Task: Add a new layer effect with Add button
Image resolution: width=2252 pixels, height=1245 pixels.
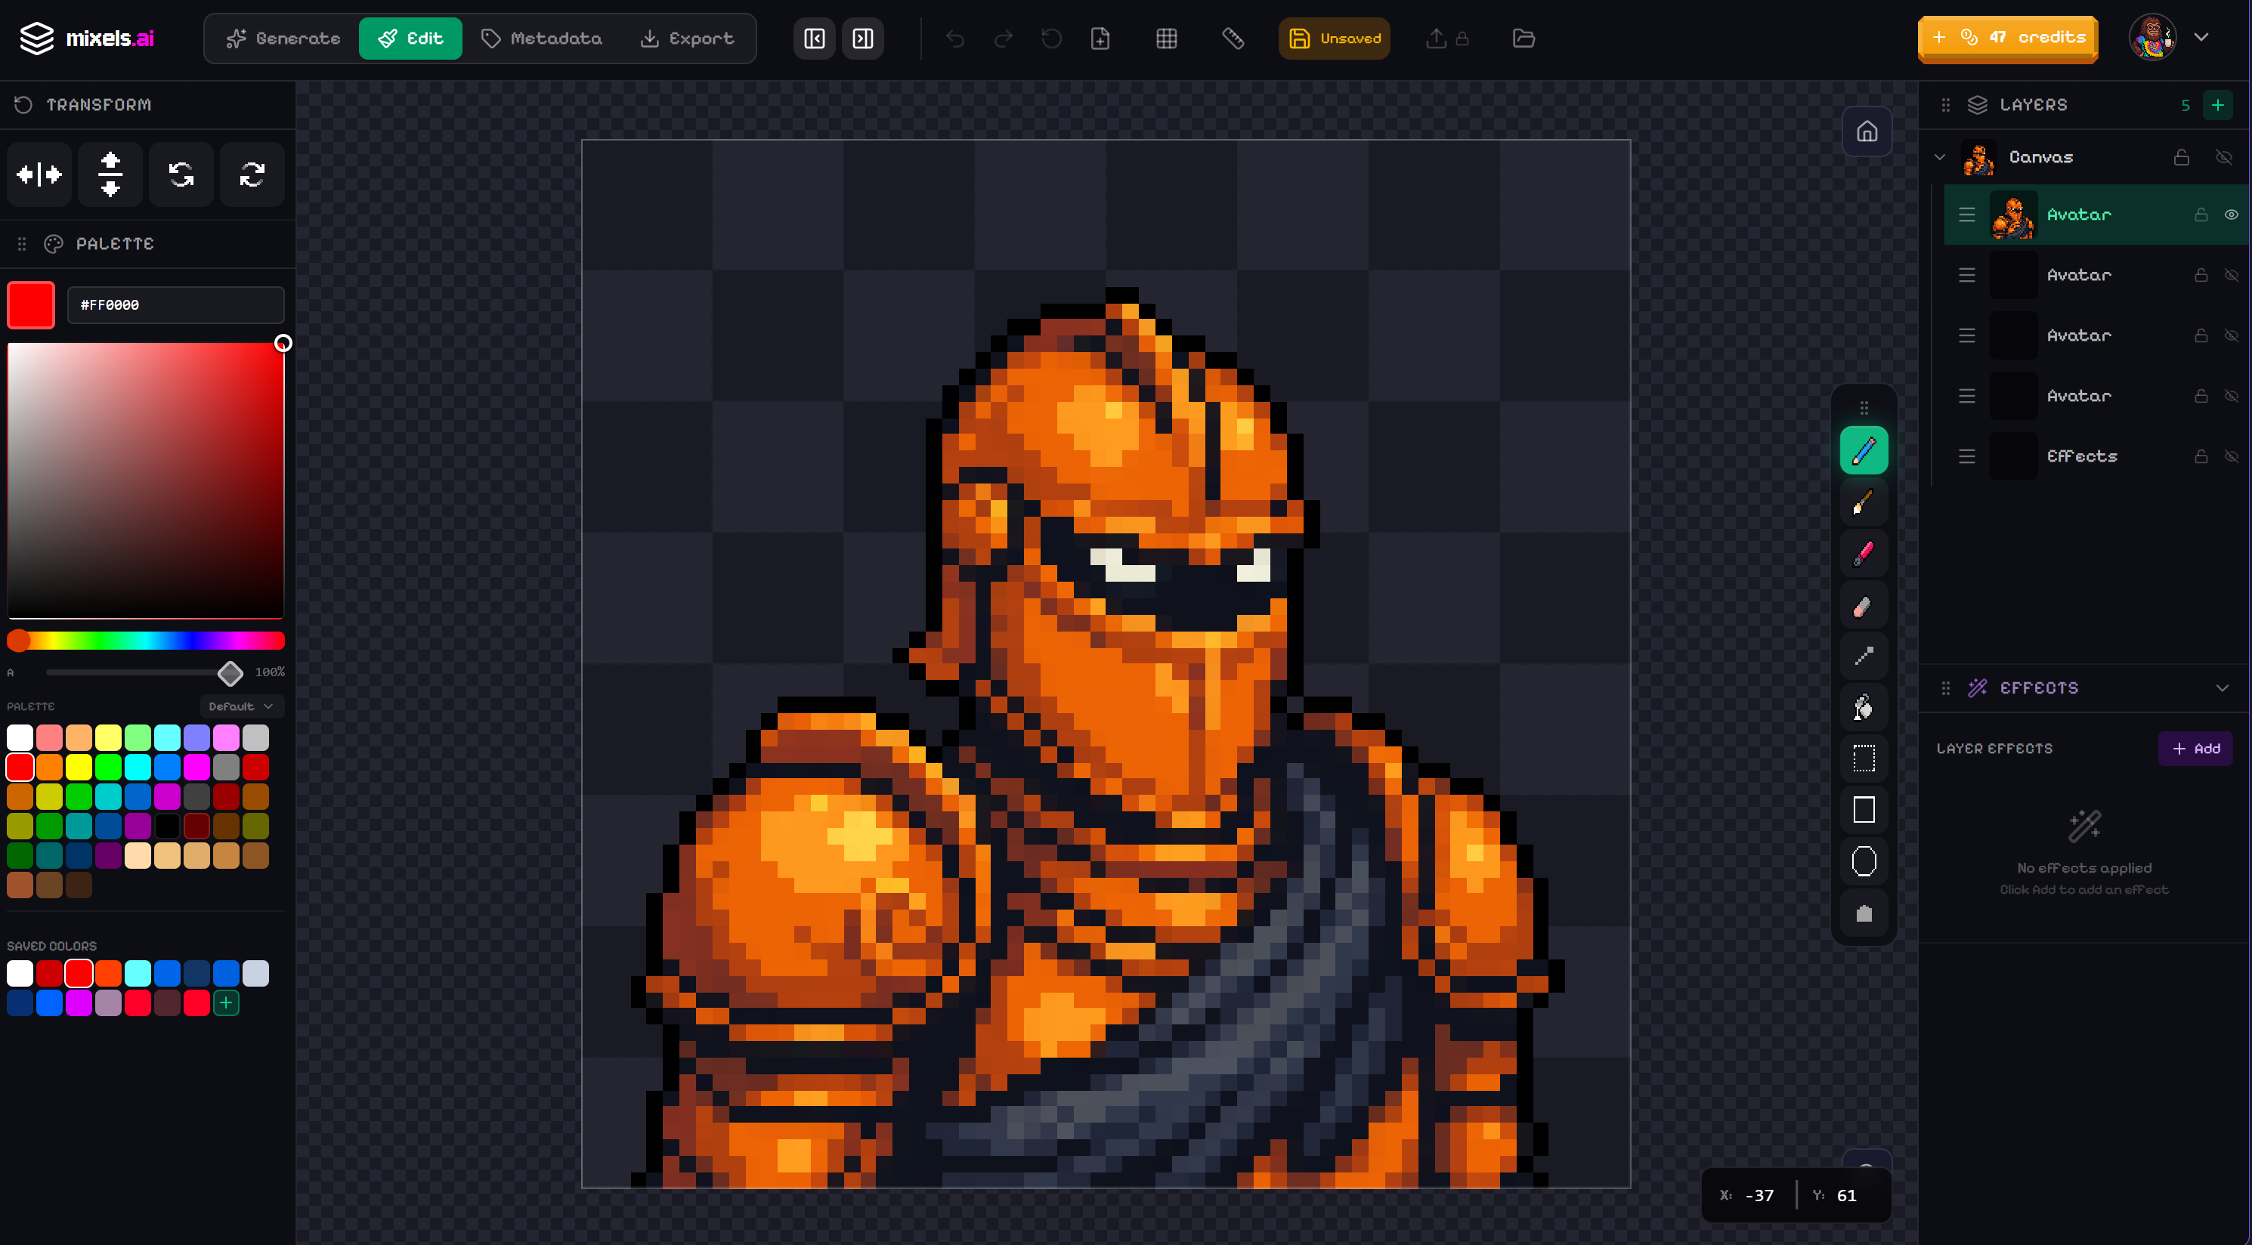Action: pos(2195,748)
